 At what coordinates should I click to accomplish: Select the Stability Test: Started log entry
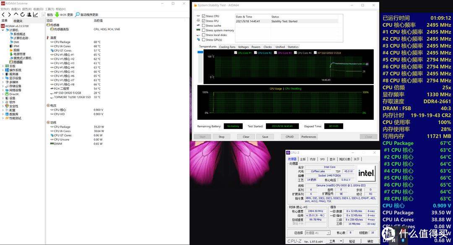point(284,21)
